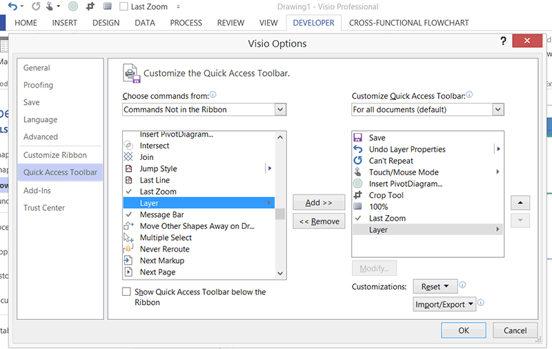Click the Move Up arrow button
This screenshot has width=552, height=349.
point(520,203)
